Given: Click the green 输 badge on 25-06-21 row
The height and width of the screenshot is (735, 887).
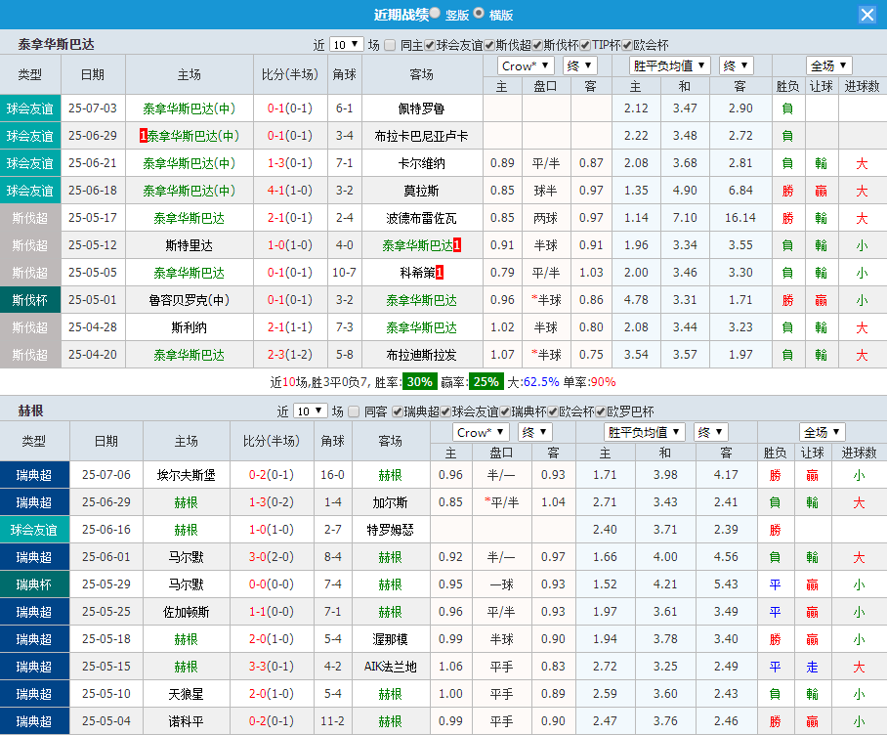Looking at the screenshot, I should click(x=822, y=163).
